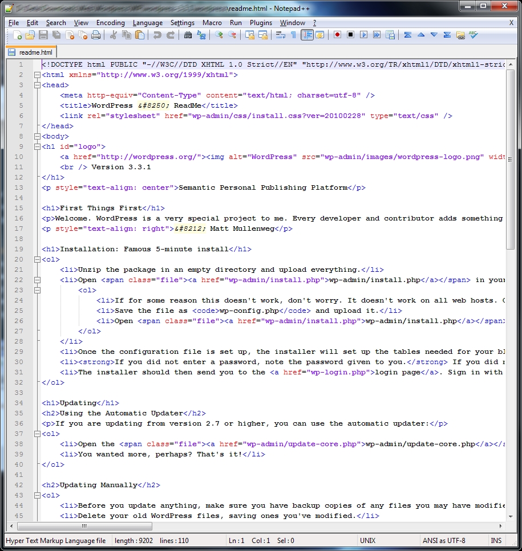Click the Save All toolbar icon
This screenshot has height=551, width=522.
(x=56, y=35)
